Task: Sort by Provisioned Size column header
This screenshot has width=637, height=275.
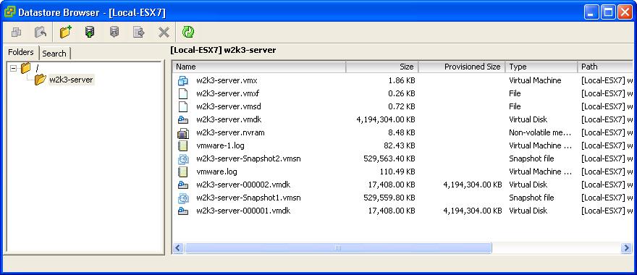Action: (462, 67)
